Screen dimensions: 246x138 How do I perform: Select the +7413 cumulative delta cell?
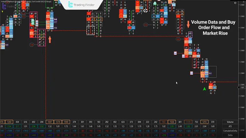(25, 131)
